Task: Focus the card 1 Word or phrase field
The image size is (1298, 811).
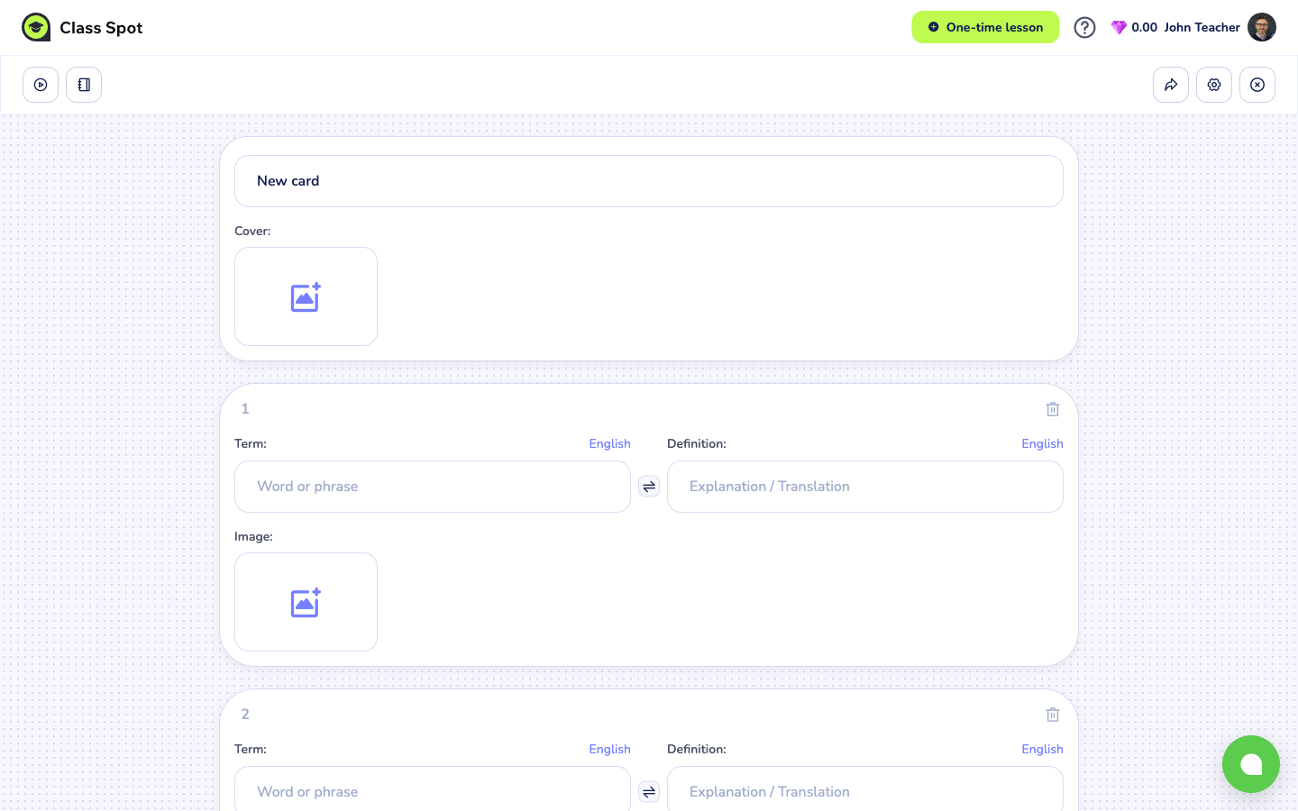Action: click(x=433, y=487)
